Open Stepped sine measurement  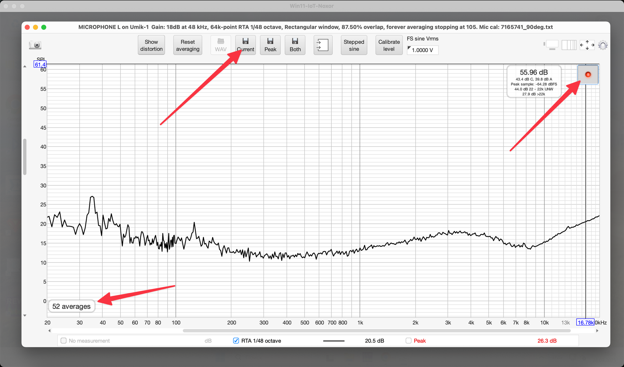click(x=354, y=45)
